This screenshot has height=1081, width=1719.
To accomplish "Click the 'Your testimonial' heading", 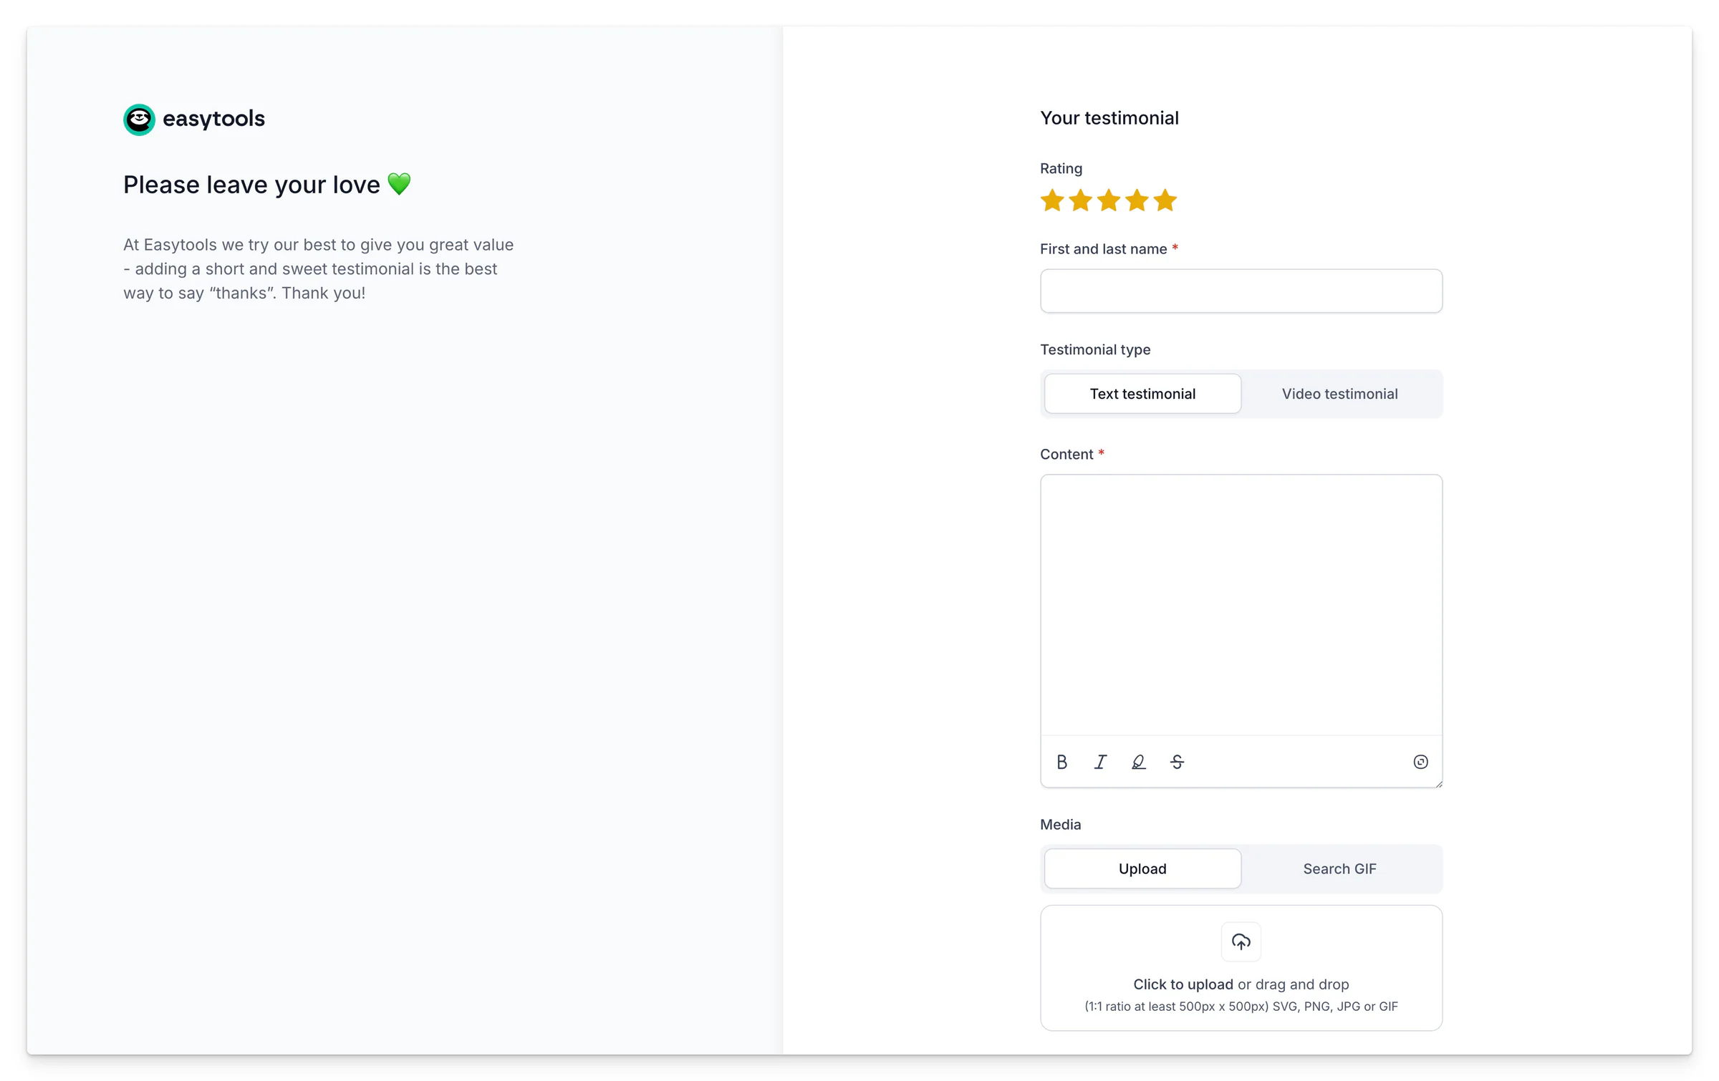I will [1109, 118].
